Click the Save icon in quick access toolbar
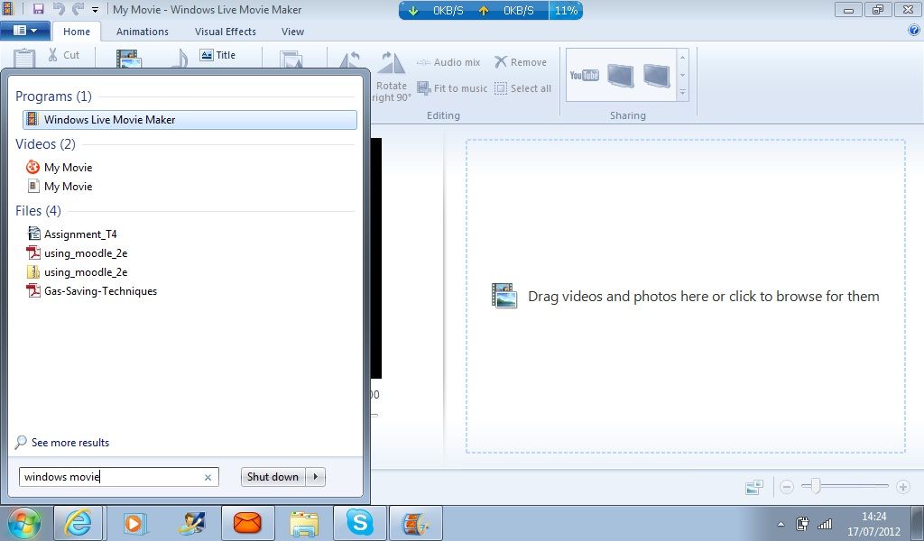This screenshot has height=541, width=924. (38, 9)
